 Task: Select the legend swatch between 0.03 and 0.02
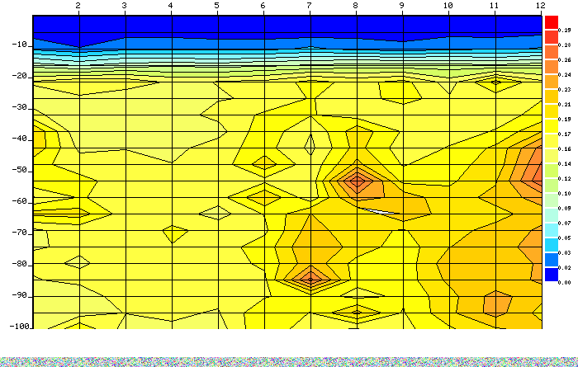(552, 260)
